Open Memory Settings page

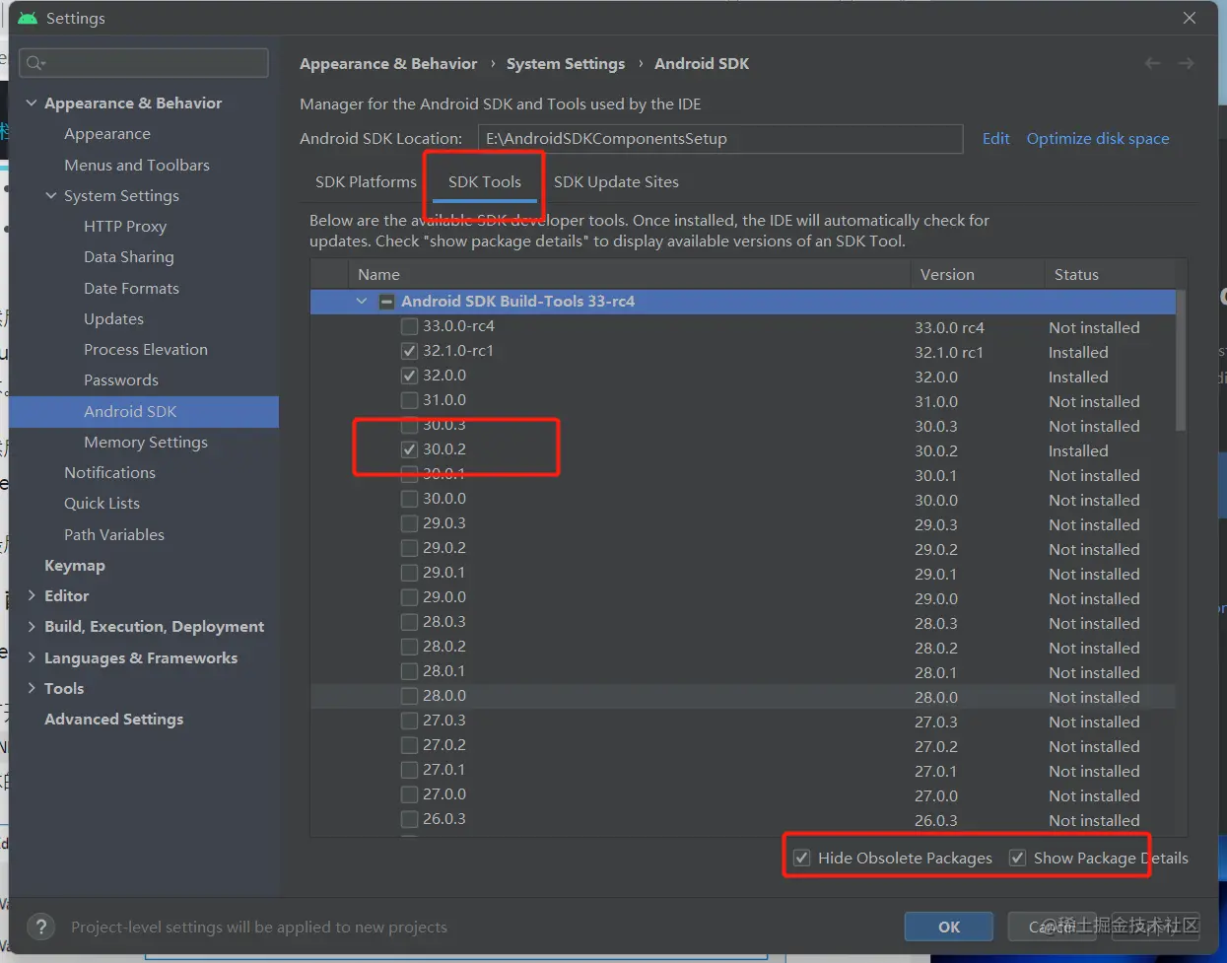point(146,442)
